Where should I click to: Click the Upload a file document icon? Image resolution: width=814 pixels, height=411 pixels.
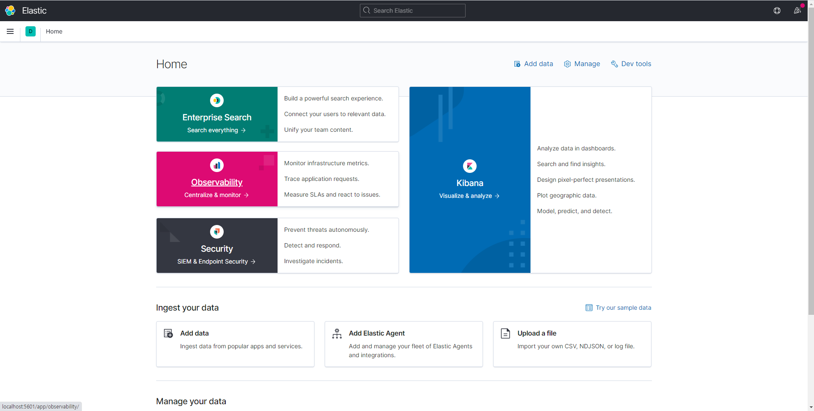pos(505,333)
